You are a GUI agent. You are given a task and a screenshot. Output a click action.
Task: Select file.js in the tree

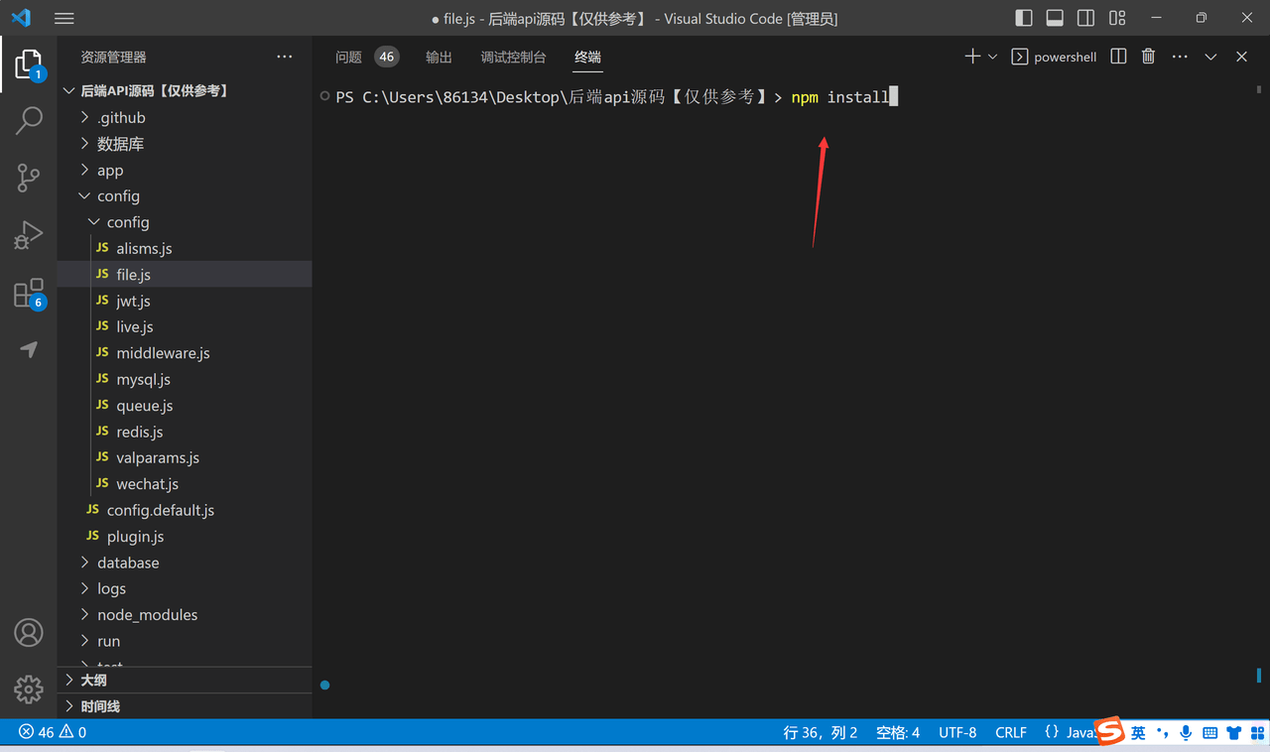(x=185, y=275)
